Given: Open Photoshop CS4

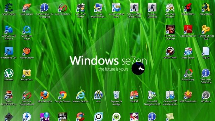Looking at the screenshot, I should [9, 51].
